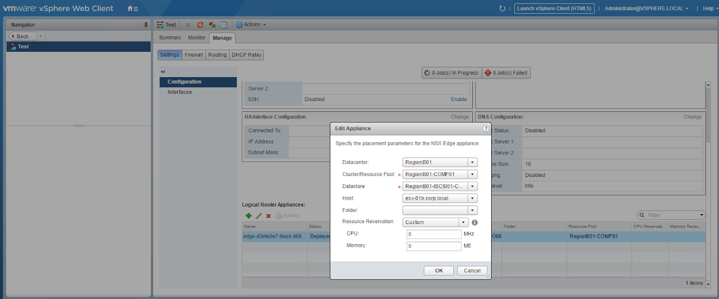Cancel the Edit Appliance dialog
Screen dimensions: 719x299
472,271
